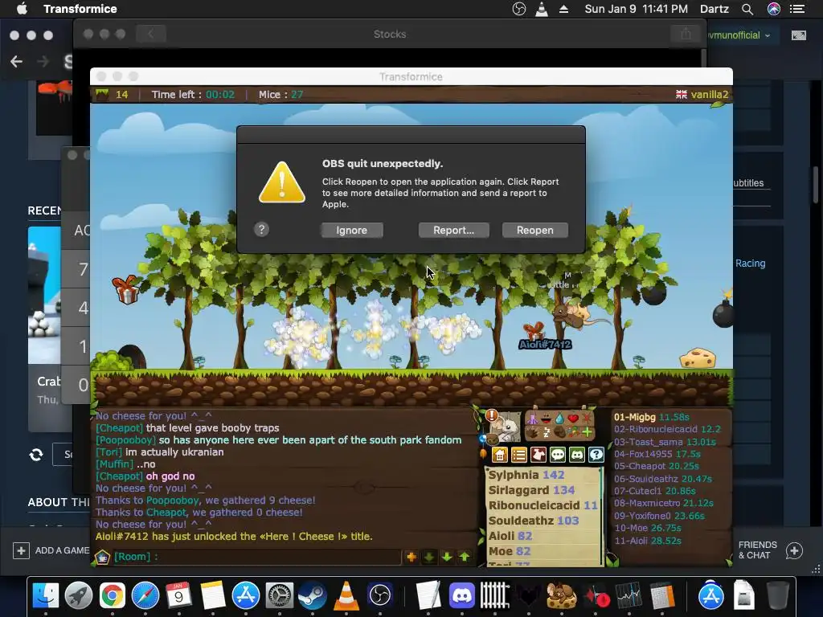Image resolution: width=823 pixels, height=617 pixels.
Task: Open the game menu list icon
Action: click(x=519, y=455)
